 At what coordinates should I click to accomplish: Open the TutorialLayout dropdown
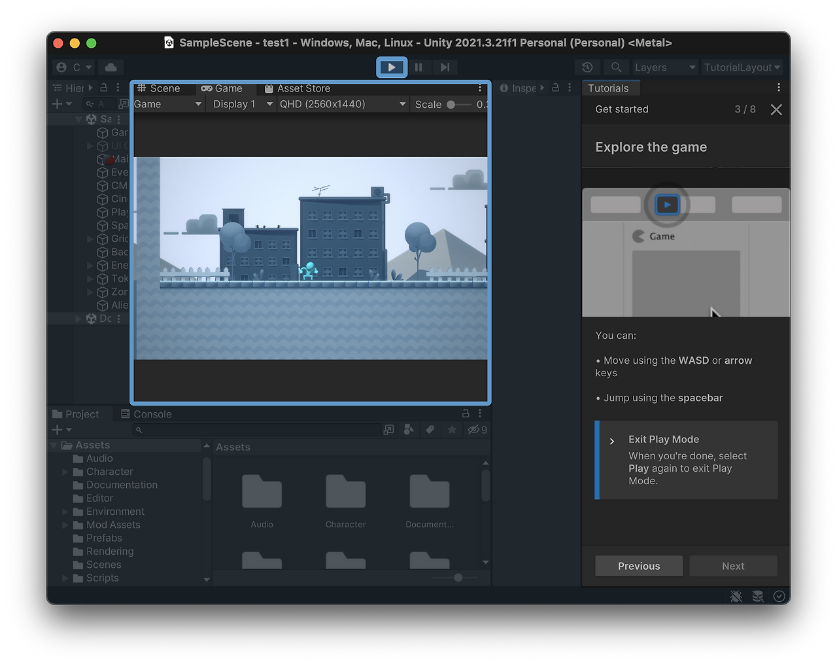[x=742, y=67]
